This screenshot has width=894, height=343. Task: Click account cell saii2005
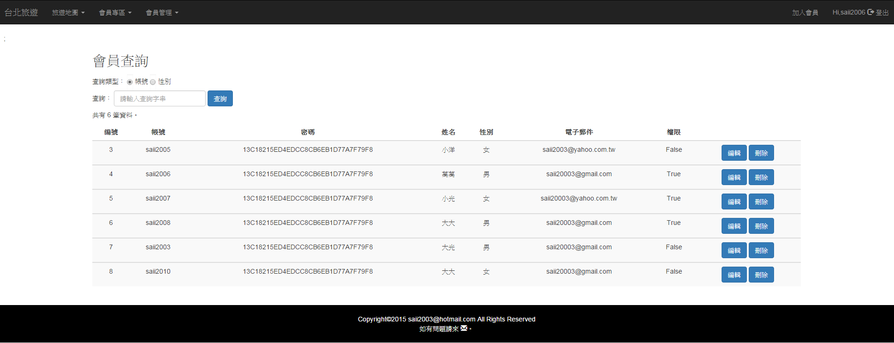[x=158, y=149]
